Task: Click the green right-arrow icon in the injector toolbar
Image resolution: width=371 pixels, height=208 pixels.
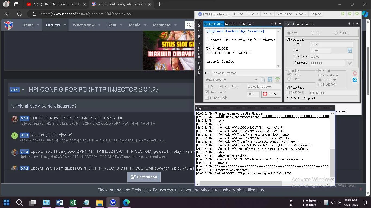Action: (357, 14)
